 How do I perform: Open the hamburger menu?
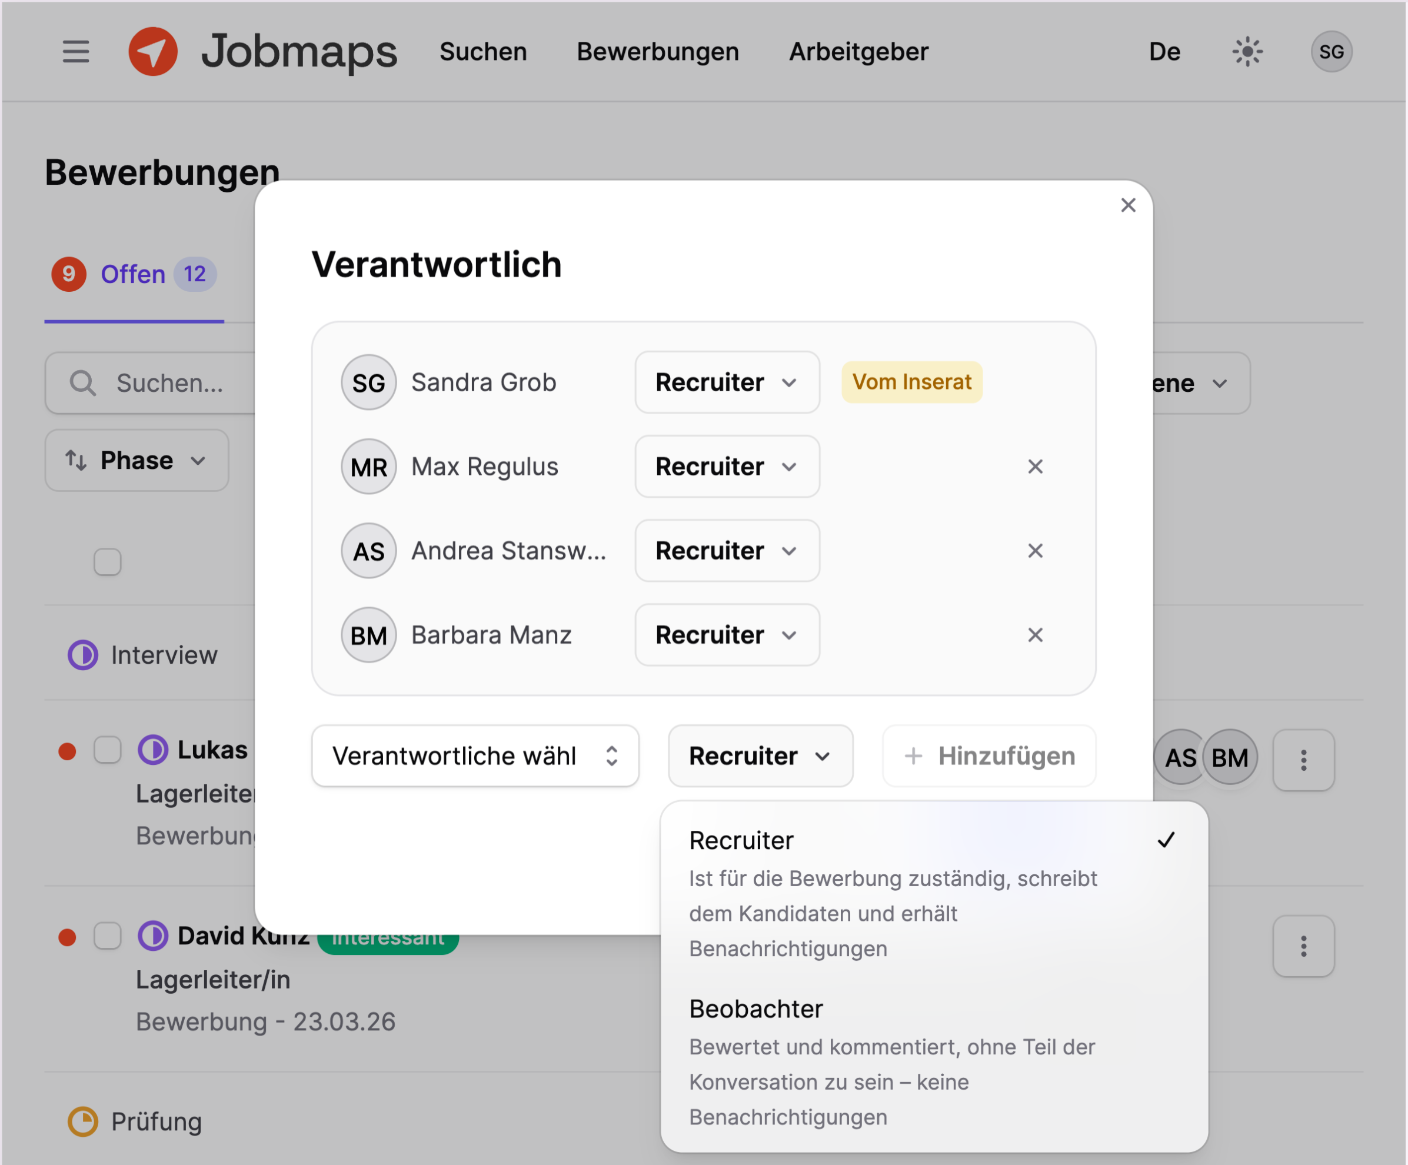pyautogui.click(x=76, y=52)
